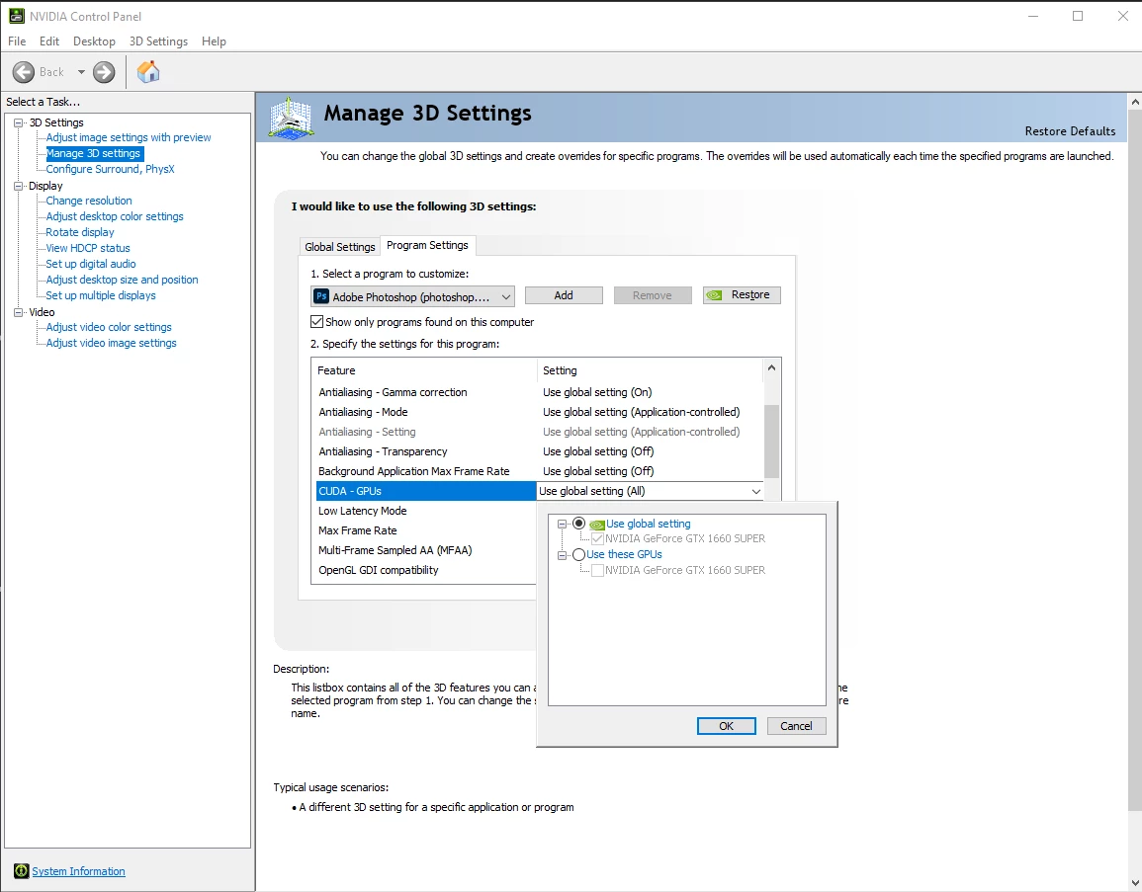Screen dimensions: 1142x892
Task: Toggle GTX 1660 SUPER checkbox under Use these GPUs
Action: tap(597, 570)
